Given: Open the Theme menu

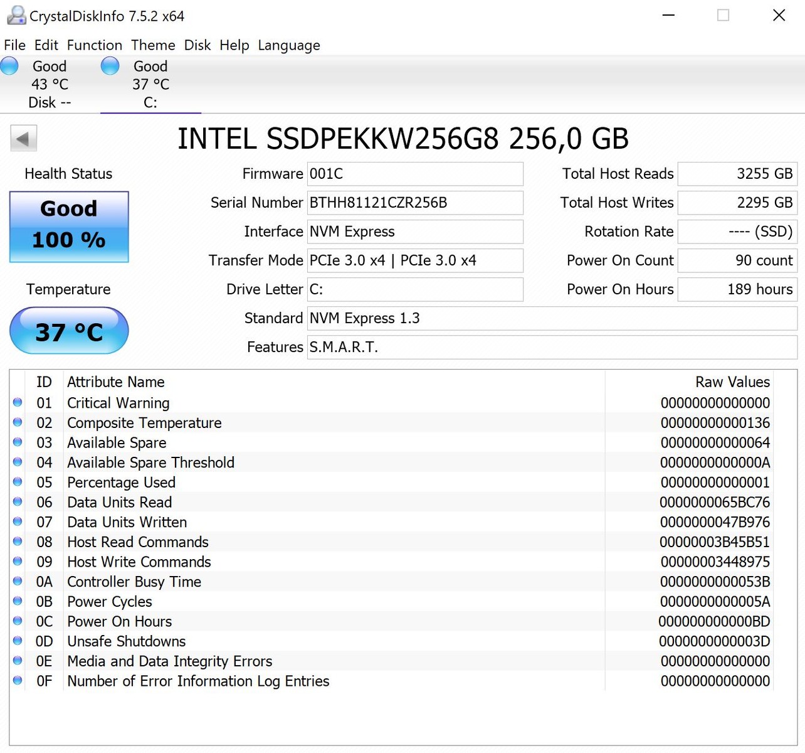Looking at the screenshot, I should pyautogui.click(x=153, y=45).
